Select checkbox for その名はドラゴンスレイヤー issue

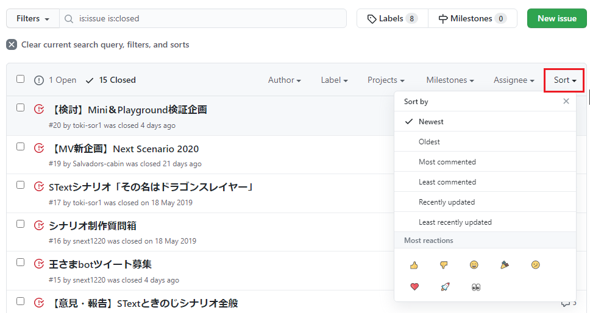point(20,185)
